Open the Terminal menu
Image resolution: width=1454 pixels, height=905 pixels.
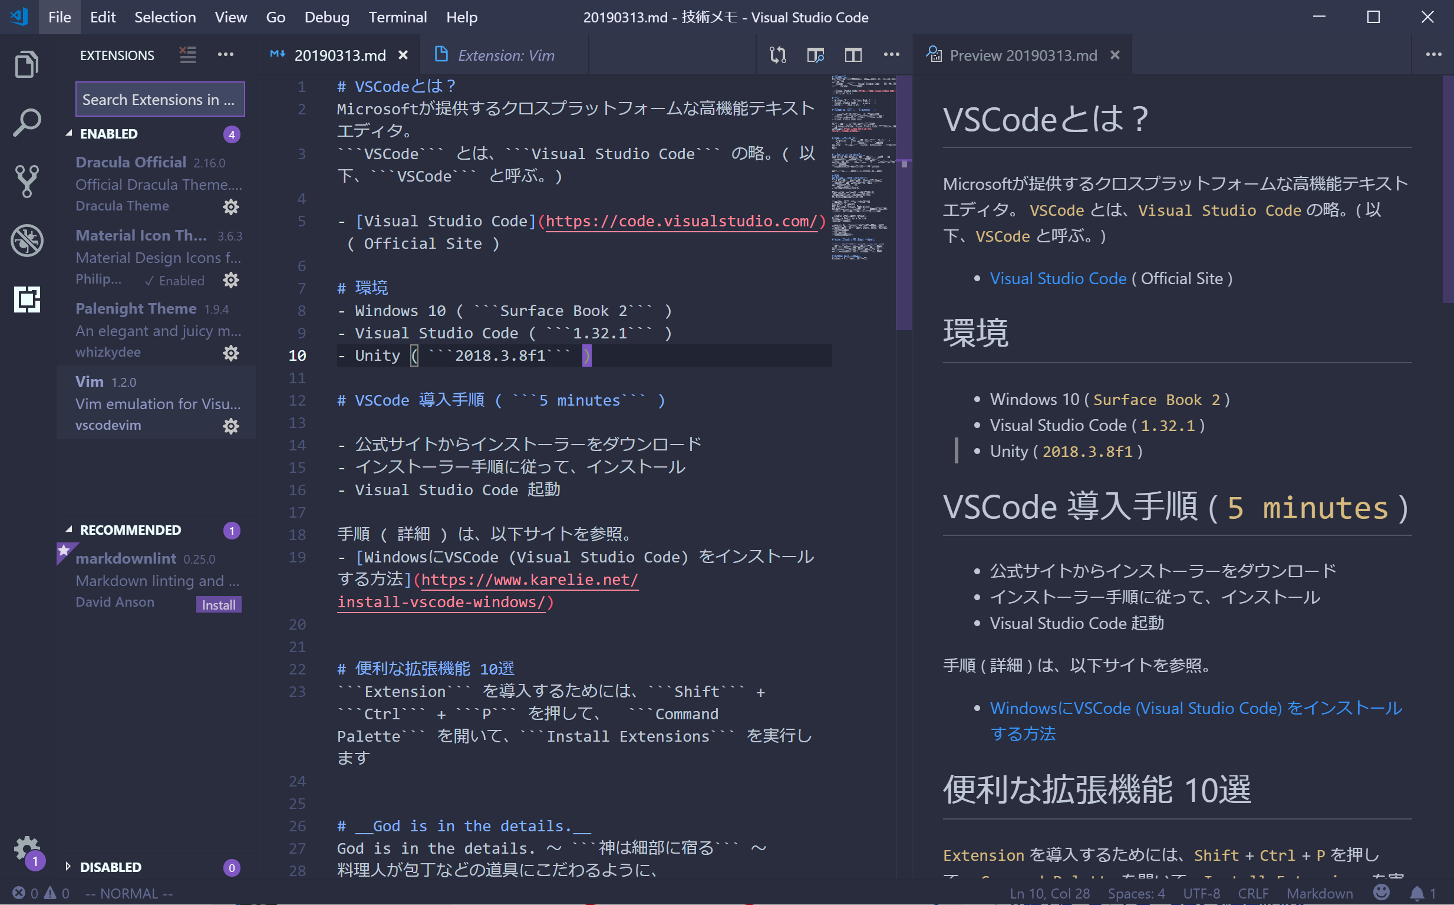(397, 17)
